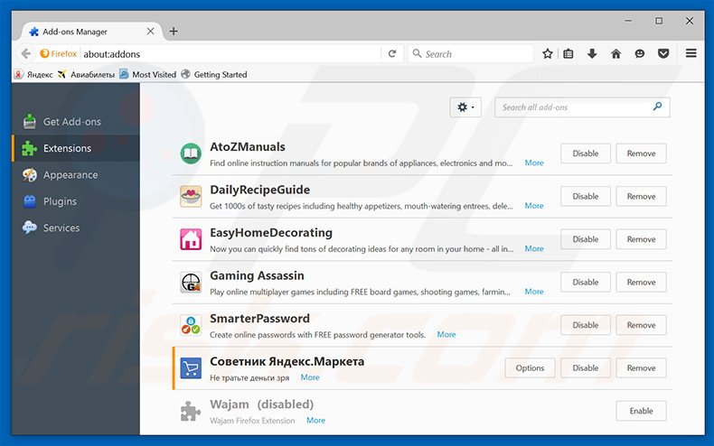The width and height of the screenshot is (714, 446).
Task: Click the magnifier icon in add-ons search
Action: 657,107
